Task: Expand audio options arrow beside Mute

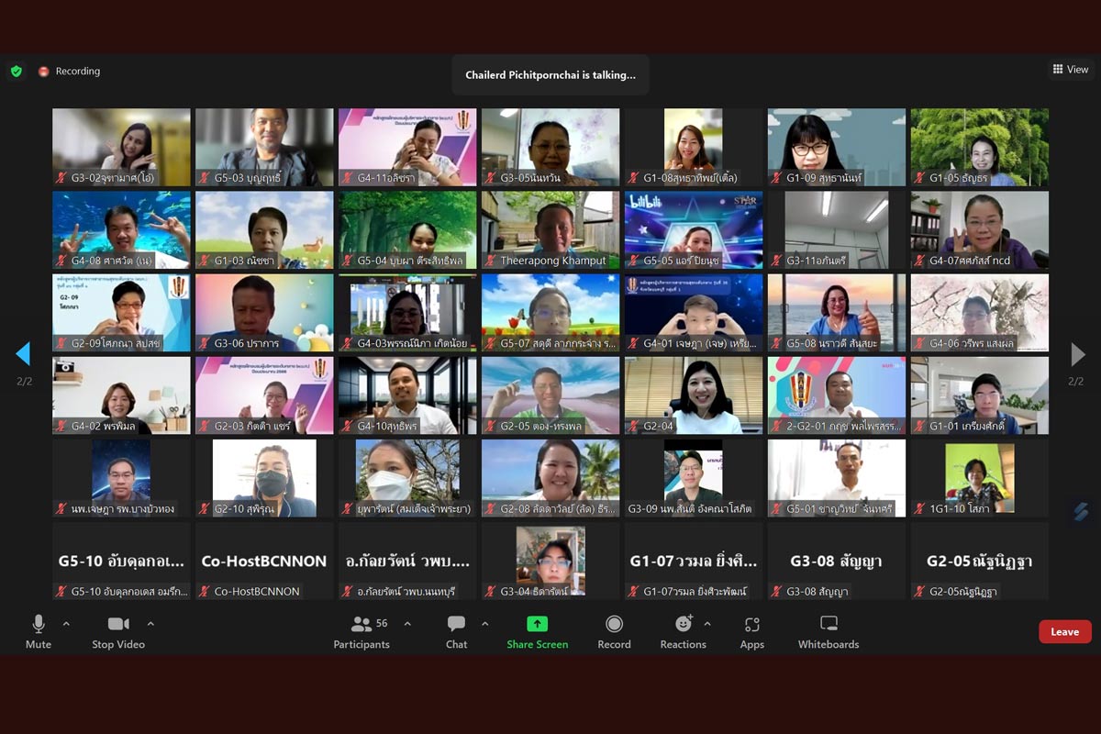Action: [x=66, y=624]
